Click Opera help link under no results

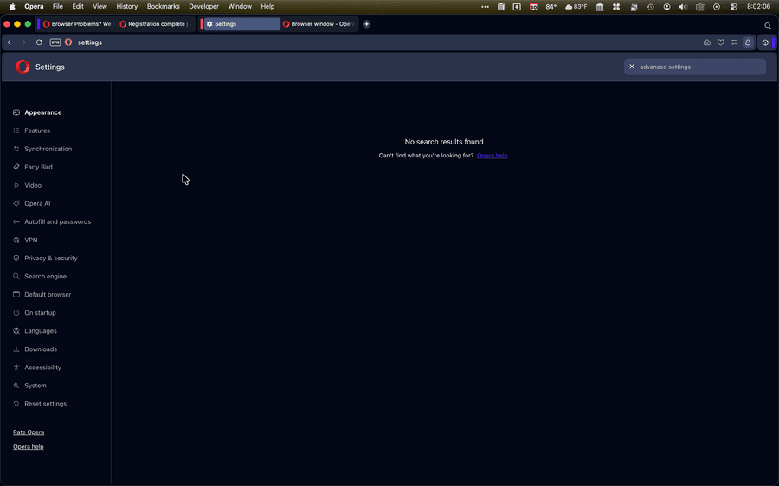click(x=492, y=156)
